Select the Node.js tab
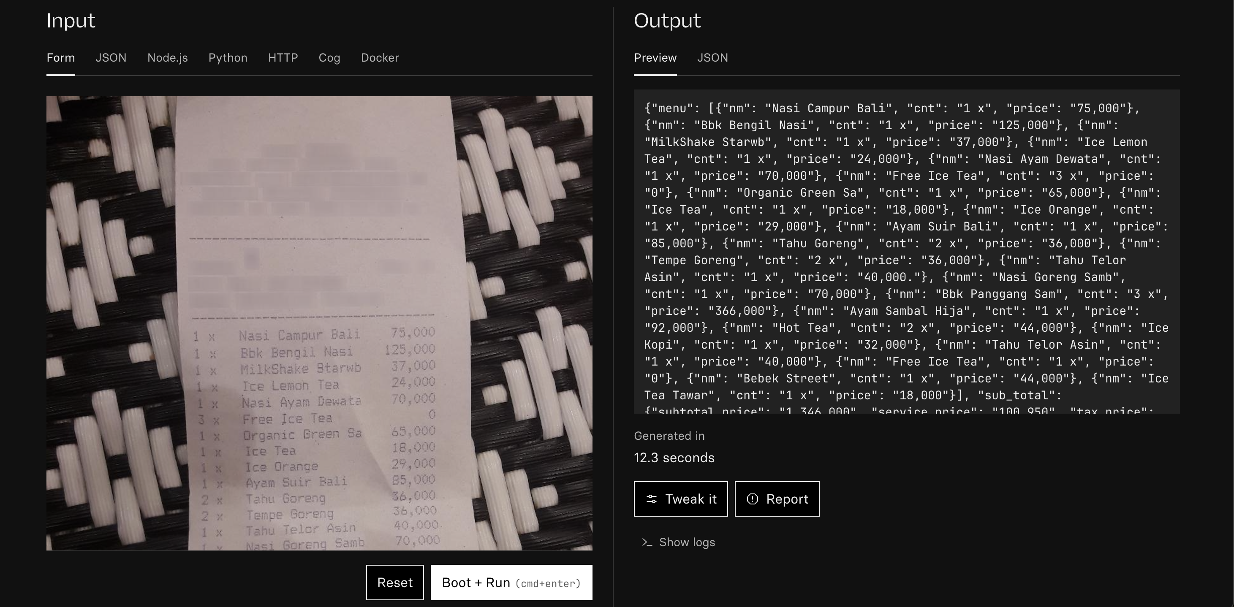1234x607 pixels. point(167,58)
